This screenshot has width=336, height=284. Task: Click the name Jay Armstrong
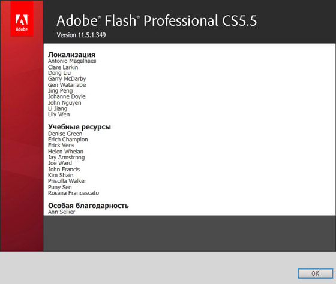66,158
